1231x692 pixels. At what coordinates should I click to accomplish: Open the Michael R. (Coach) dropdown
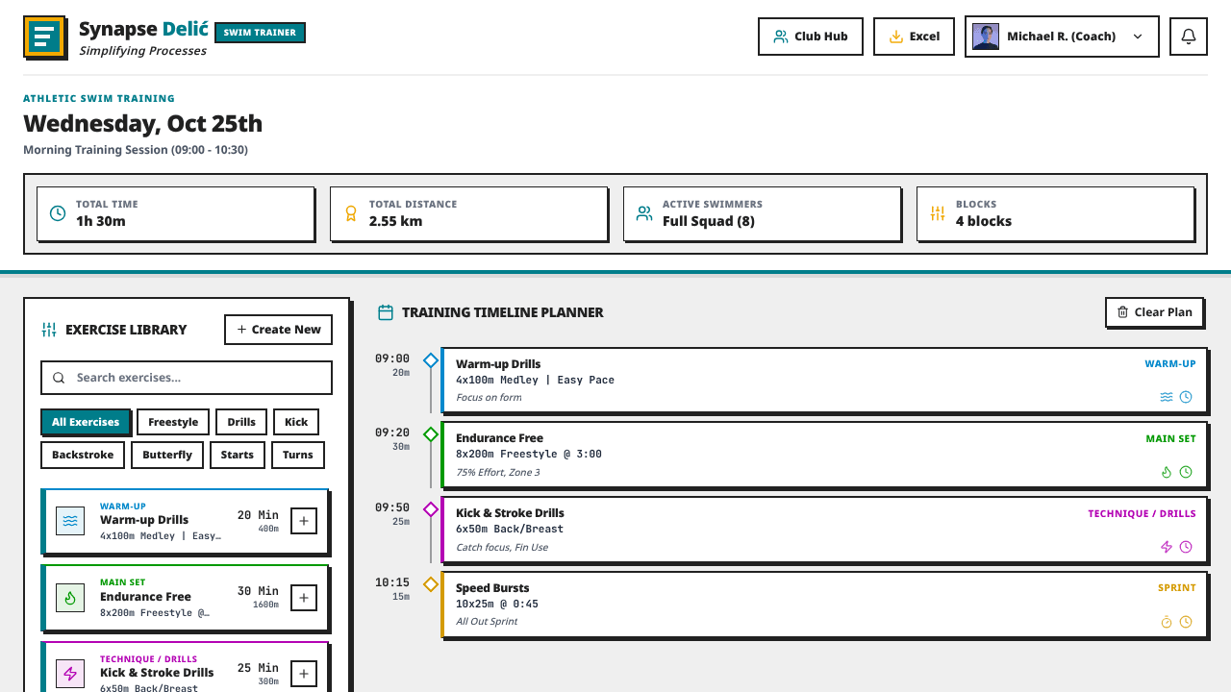click(1062, 37)
